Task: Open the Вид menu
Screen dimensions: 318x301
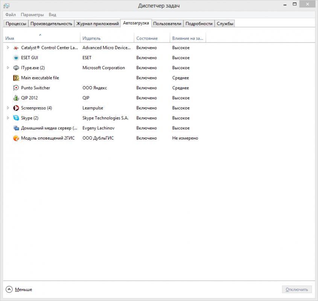Action: 52,15
